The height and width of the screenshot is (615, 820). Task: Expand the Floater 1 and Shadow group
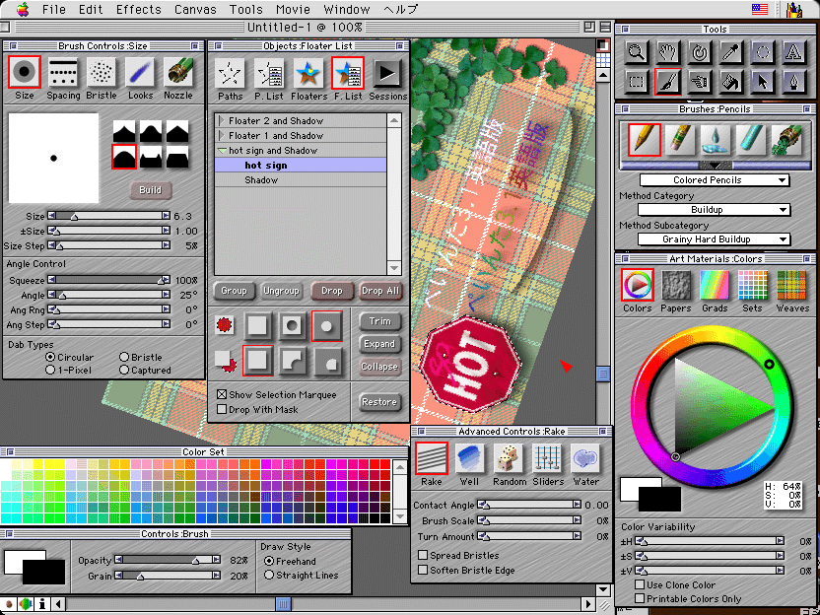pos(222,135)
